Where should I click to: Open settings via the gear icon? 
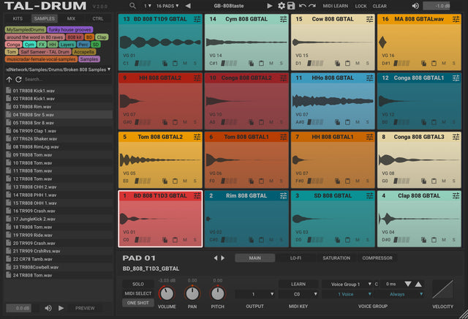point(281,6)
